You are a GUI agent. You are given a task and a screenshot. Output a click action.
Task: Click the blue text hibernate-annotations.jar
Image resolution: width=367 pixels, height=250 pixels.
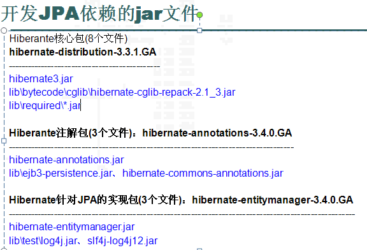pyautogui.click(x=66, y=160)
